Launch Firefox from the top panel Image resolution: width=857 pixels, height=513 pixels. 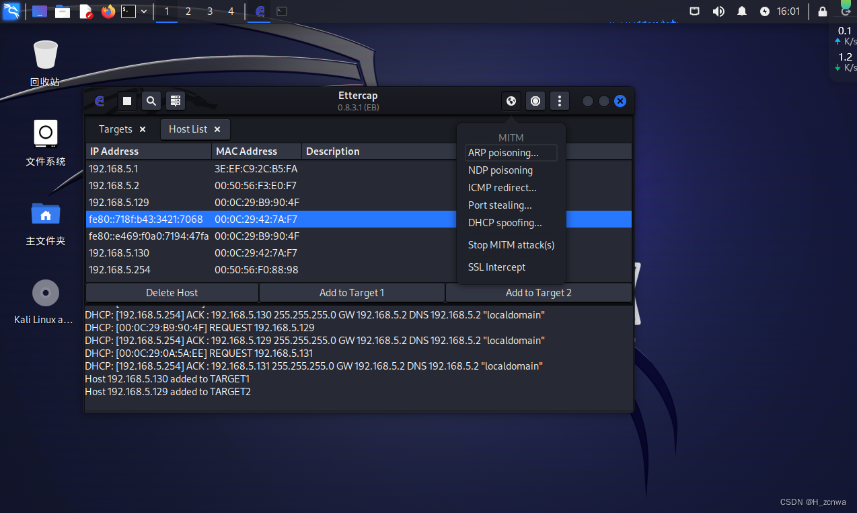point(108,11)
